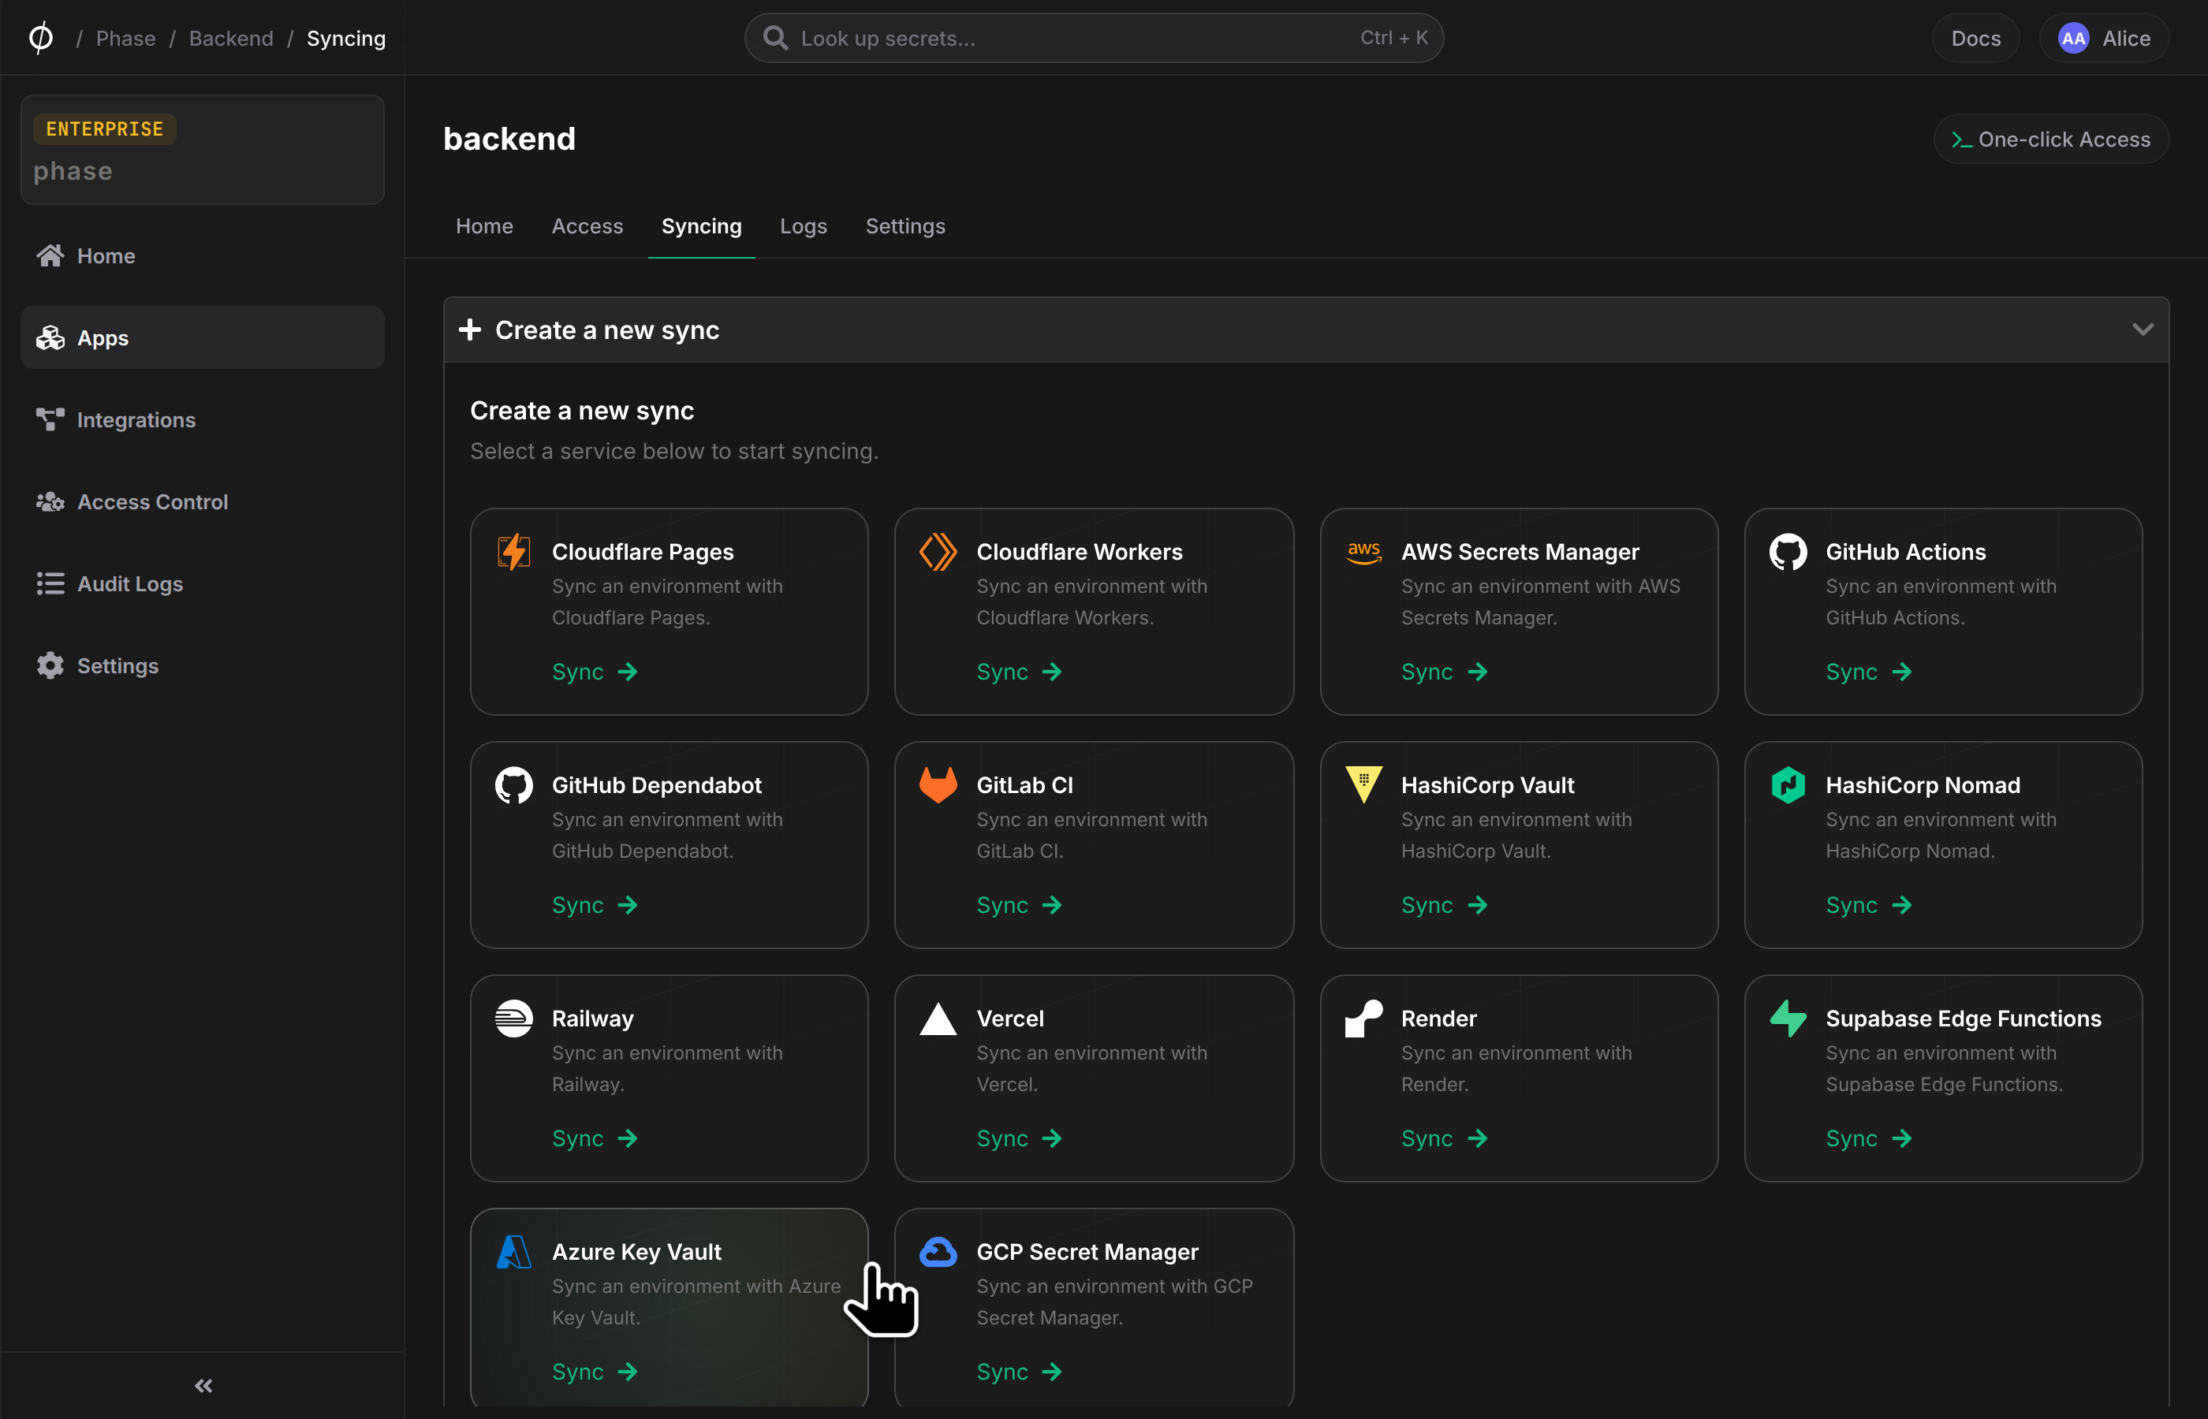
Task: Click the GitHub Dependabot icon
Action: coord(513,785)
